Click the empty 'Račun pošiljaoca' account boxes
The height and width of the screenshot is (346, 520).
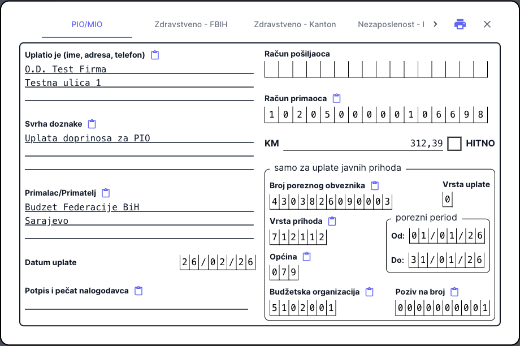[376, 69]
